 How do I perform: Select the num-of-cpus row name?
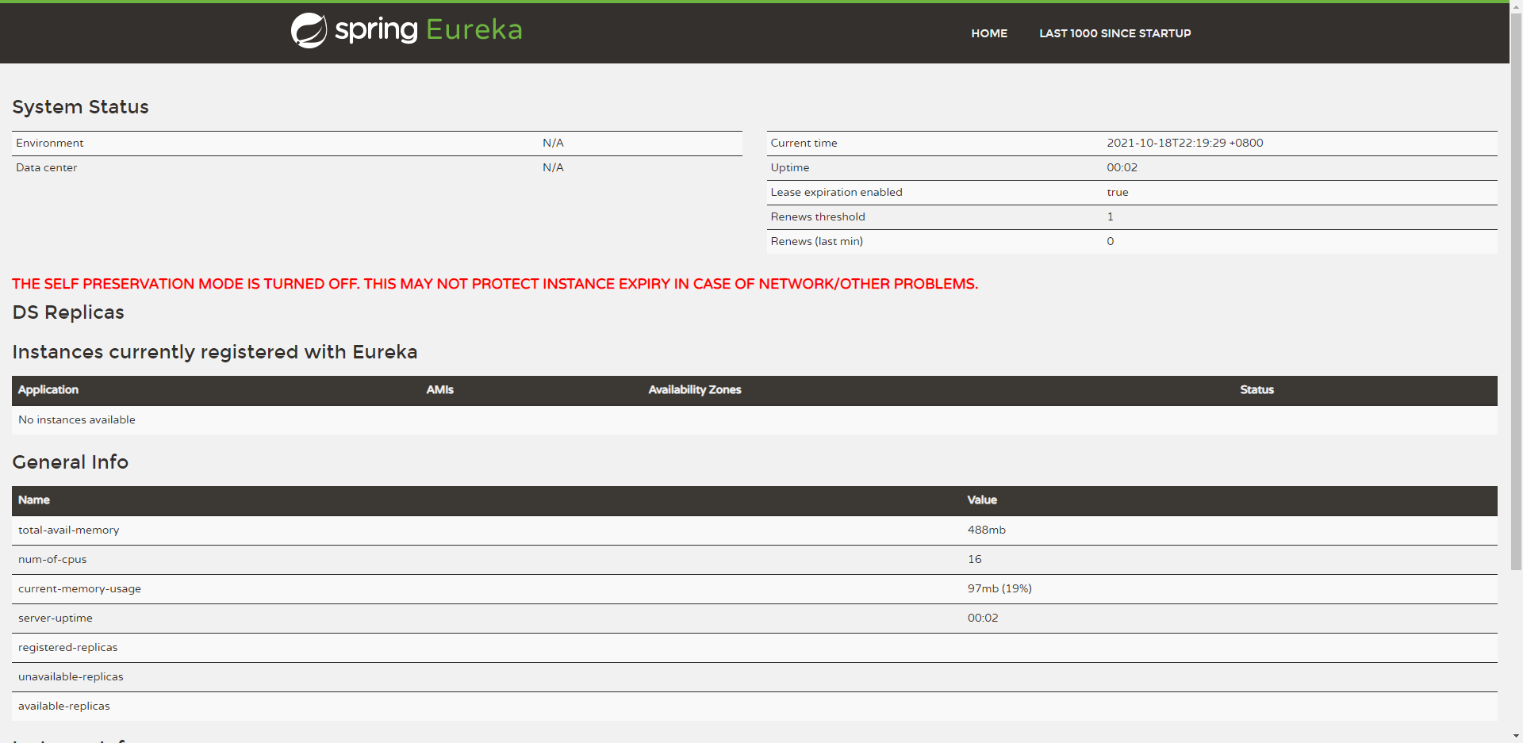52,559
